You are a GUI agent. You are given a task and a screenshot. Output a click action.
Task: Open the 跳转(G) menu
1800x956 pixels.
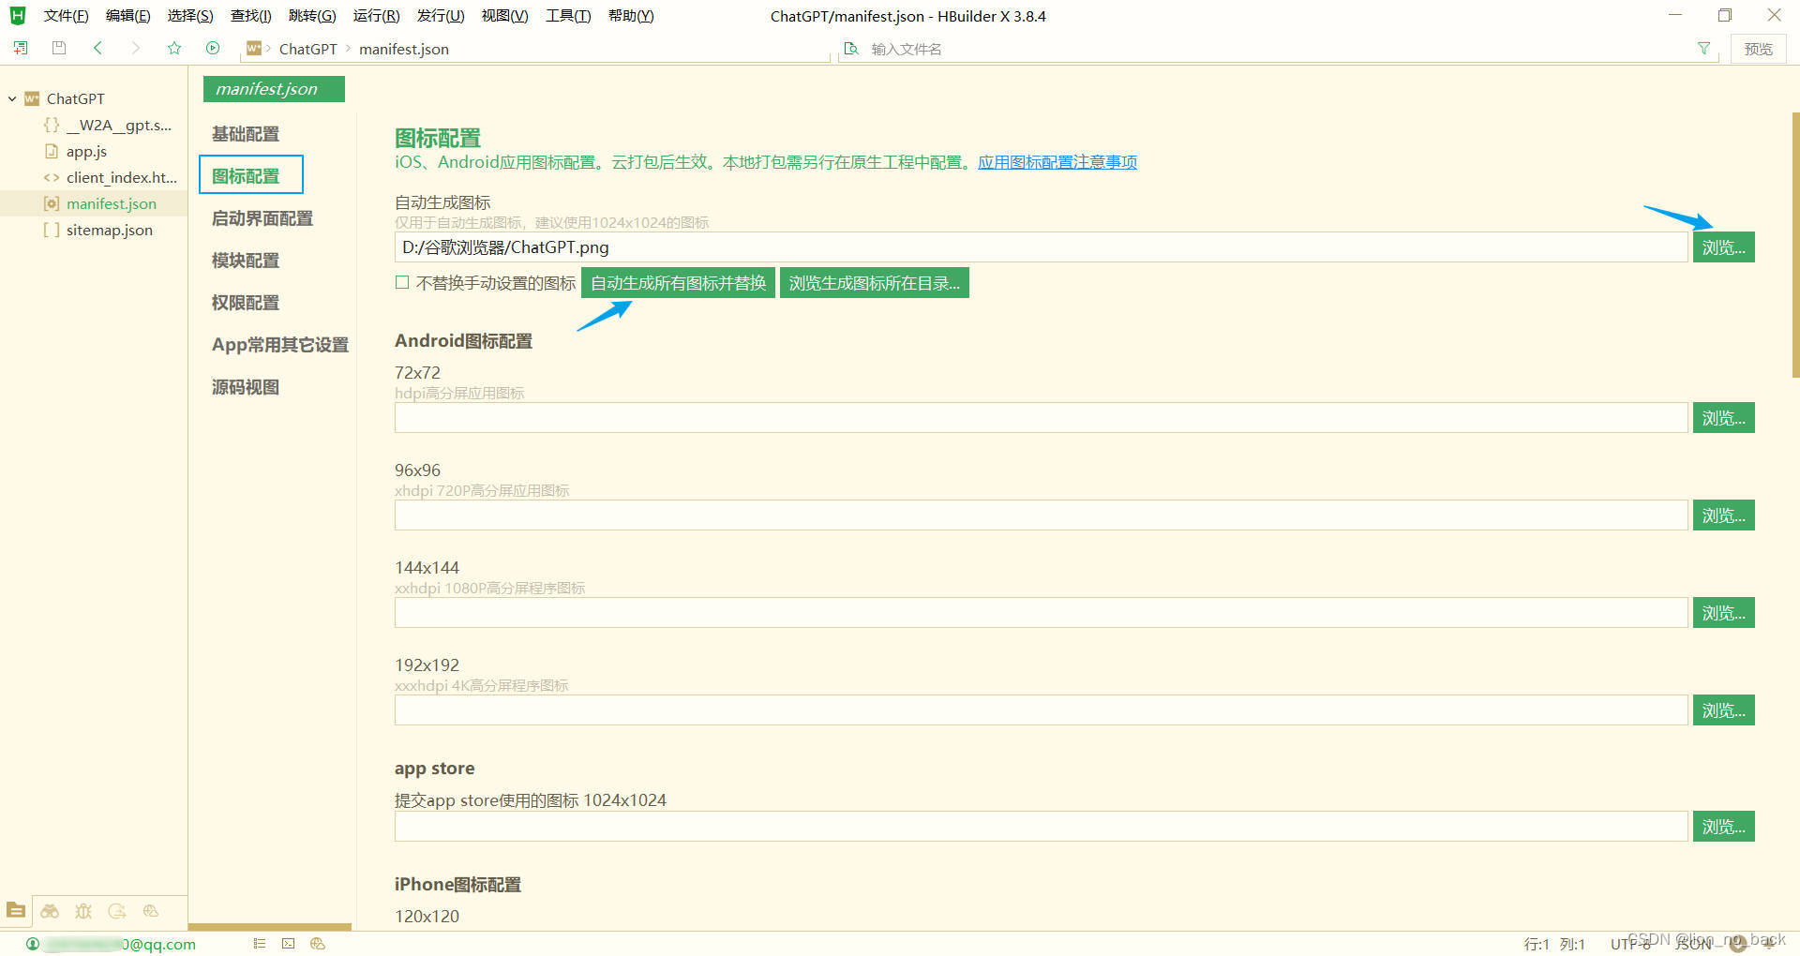tap(312, 16)
